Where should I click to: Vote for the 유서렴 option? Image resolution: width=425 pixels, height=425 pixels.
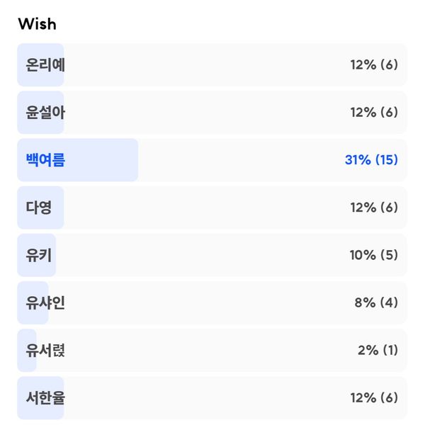[212, 350]
